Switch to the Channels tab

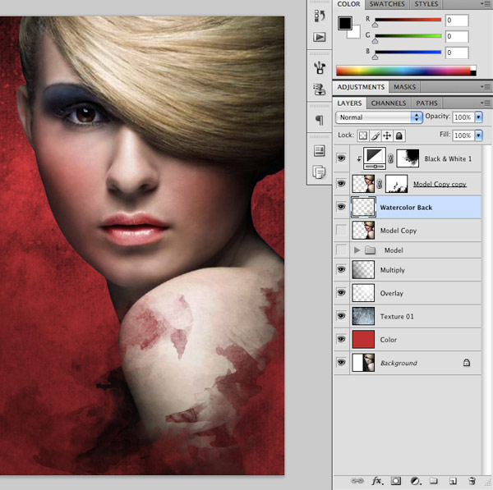pyautogui.click(x=389, y=103)
